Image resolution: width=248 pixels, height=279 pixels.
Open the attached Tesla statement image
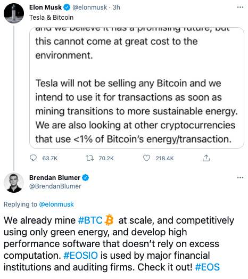tap(137, 87)
